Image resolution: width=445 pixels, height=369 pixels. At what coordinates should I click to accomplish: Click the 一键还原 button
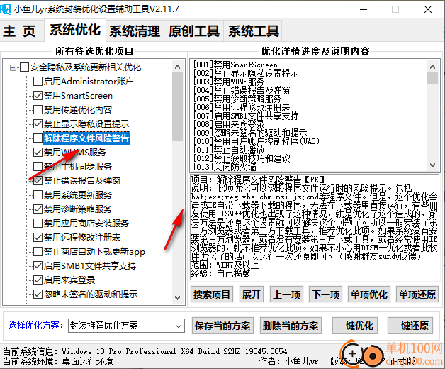410,326
